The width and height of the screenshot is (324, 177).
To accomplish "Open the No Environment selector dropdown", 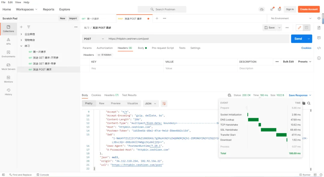I will coord(291,18).
